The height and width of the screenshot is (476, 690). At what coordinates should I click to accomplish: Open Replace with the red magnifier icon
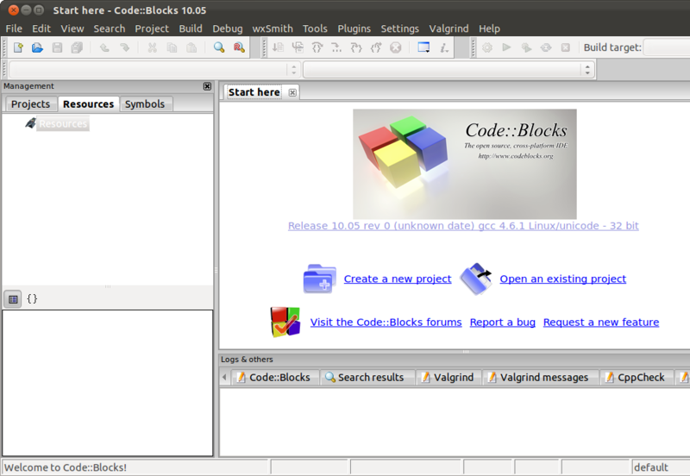pyautogui.click(x=239, y=47)
